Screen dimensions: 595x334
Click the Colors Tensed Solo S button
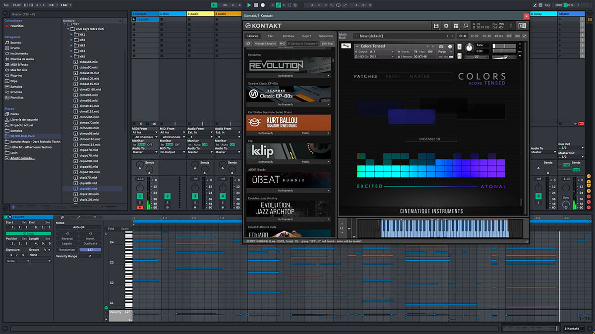click(x=459, y=47)
